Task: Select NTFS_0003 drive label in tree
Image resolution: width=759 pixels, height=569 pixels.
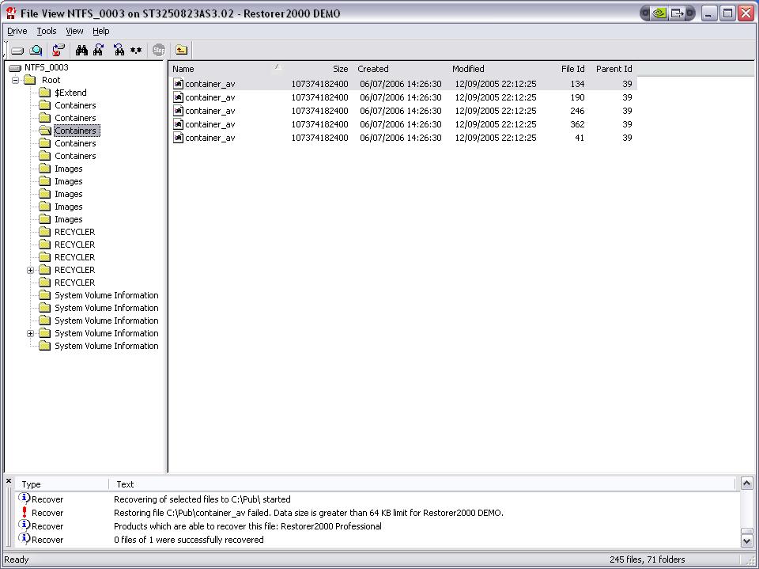Action: pos(47,67)
